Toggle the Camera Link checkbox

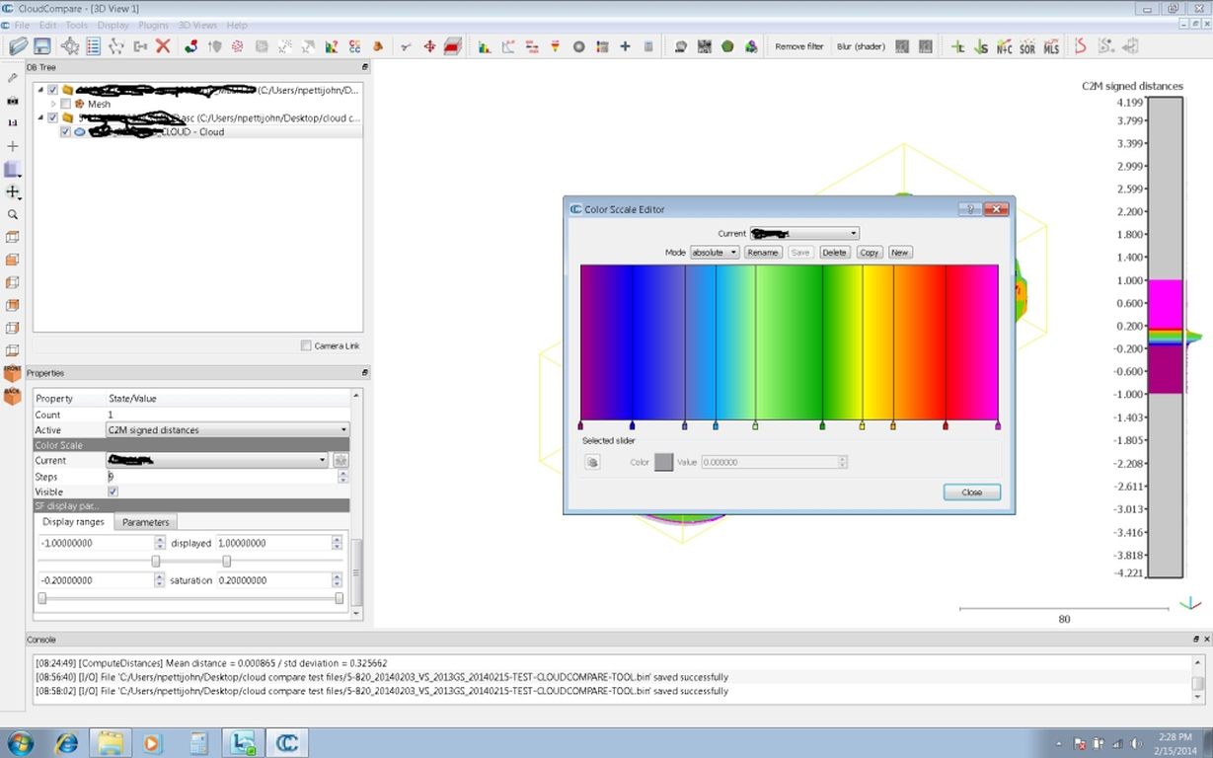pyautogui.click(x=306, y=345)
